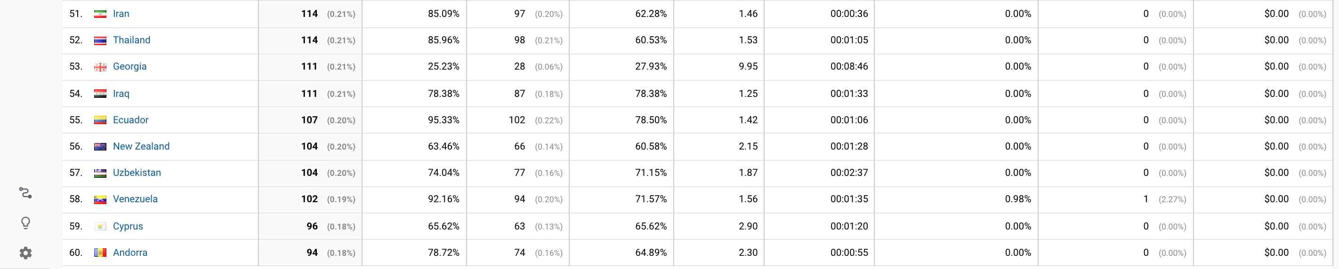Open the New Zealand country link
Viewport: 1339px width, 269px height.
coord(141,146)
